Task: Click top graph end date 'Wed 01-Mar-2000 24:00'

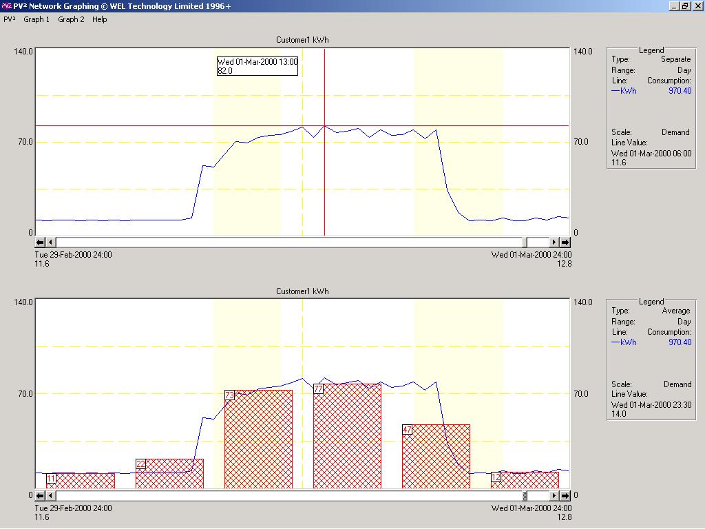Action: pyautogui.click(x=532, y=255)
